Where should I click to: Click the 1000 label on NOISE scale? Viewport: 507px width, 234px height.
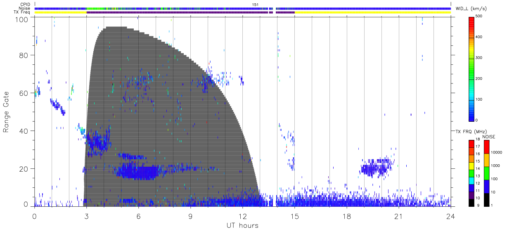(x=495, y=165)
